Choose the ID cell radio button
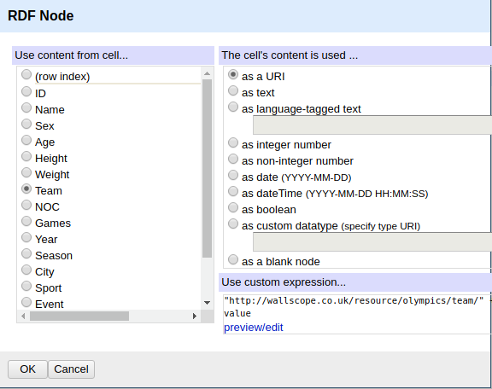 pos(26,91)
